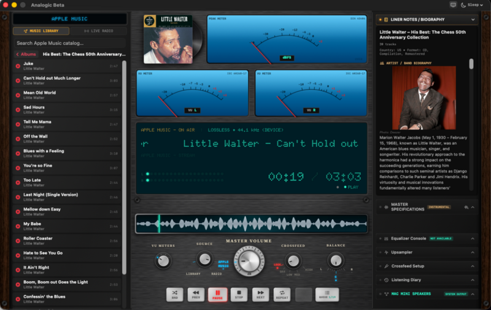The image size is (491, 310).
Task: Click the record icon beside Too Late
Action: (x=18, y=182)
